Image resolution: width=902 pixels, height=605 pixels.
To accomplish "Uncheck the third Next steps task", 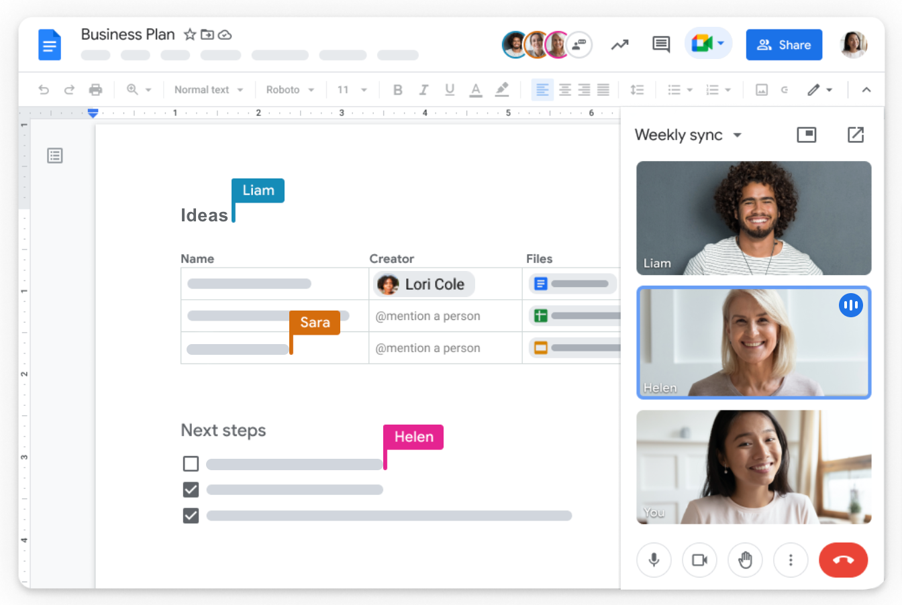I will point(191,516).
